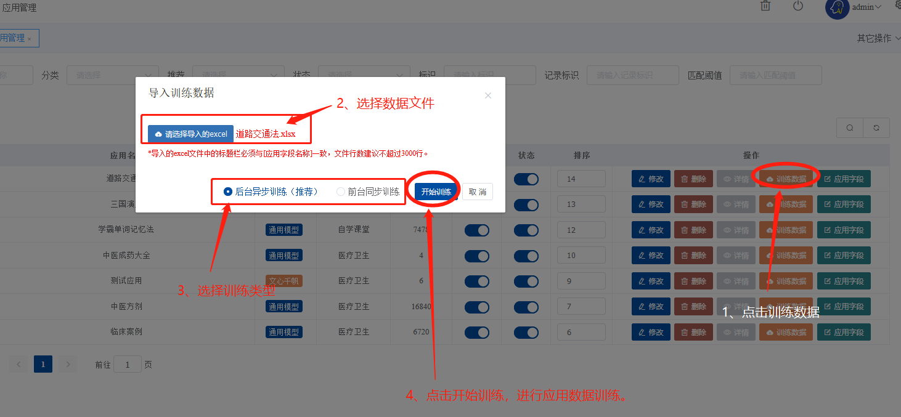Expand the 其它操作 dropdown menu
This screenshot has width=901, height=417.
(878, 38)
